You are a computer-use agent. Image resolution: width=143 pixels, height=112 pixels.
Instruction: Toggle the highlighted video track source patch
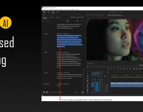[x=93, y=83]
